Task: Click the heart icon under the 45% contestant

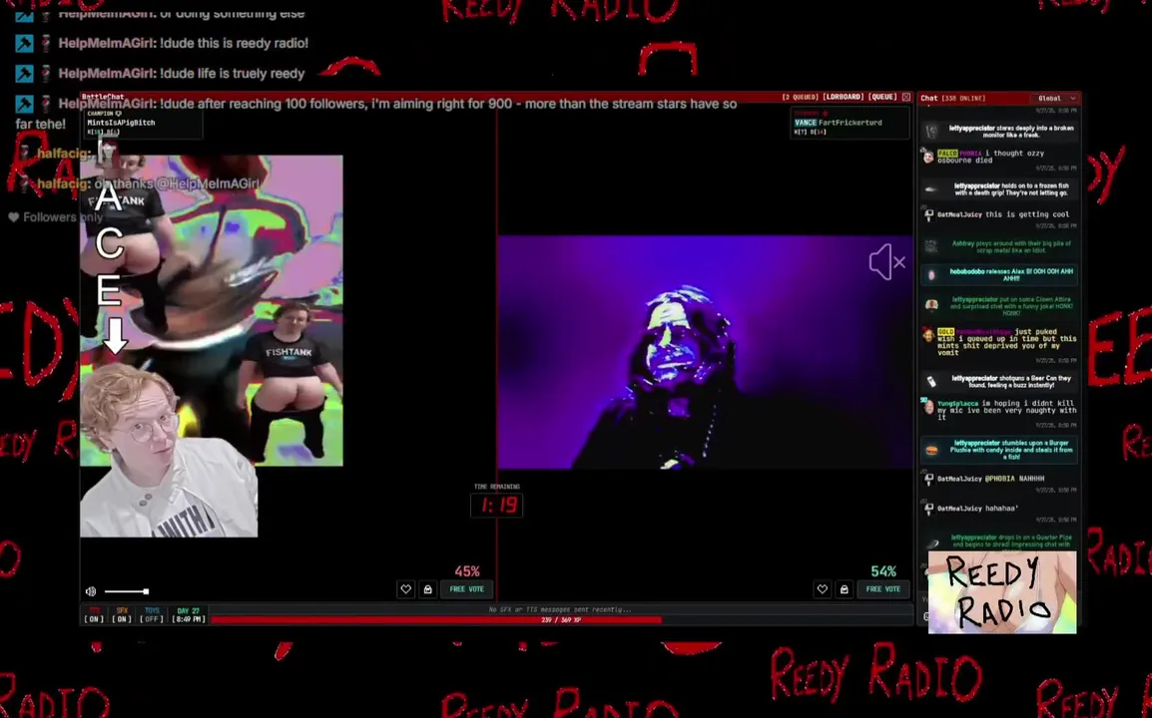Action: coord(405,588)
